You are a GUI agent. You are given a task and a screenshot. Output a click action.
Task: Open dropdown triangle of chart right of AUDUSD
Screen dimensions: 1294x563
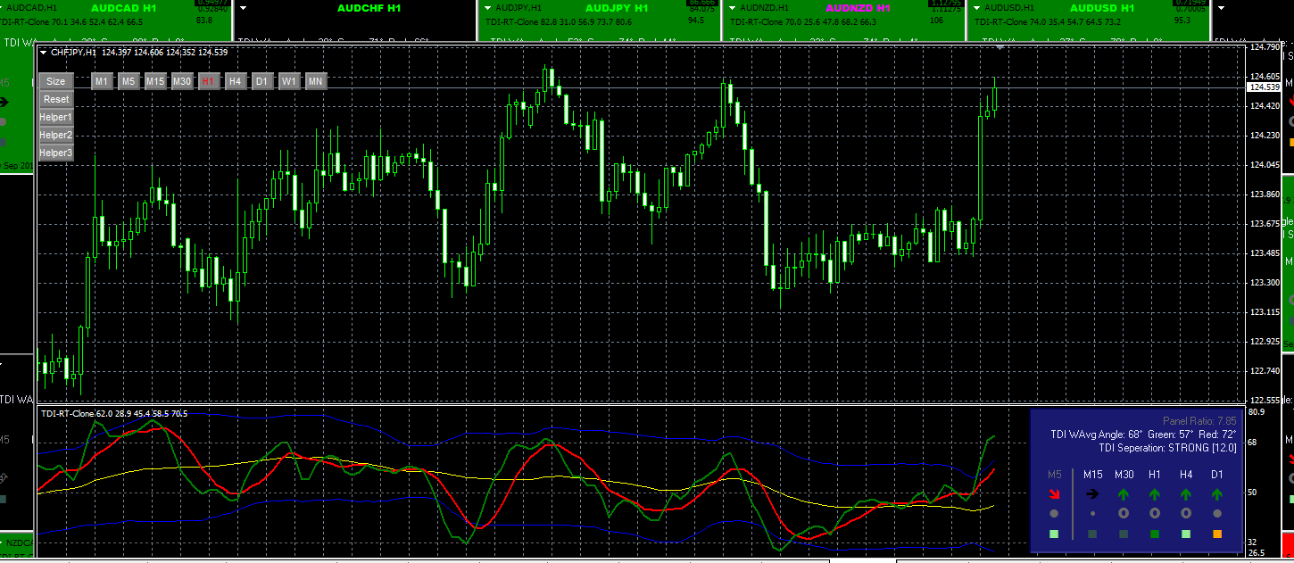tap(1222, 7)
